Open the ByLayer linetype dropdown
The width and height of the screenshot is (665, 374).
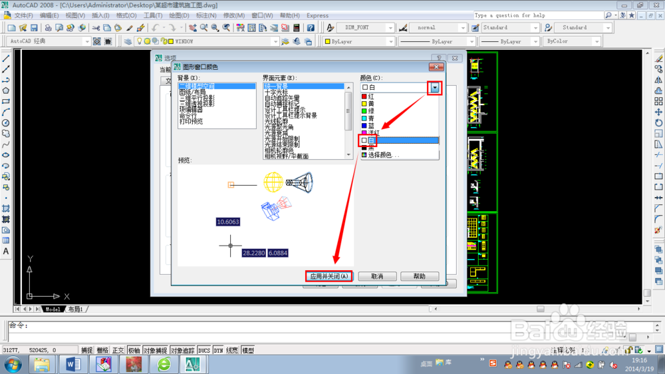[471, 41]
